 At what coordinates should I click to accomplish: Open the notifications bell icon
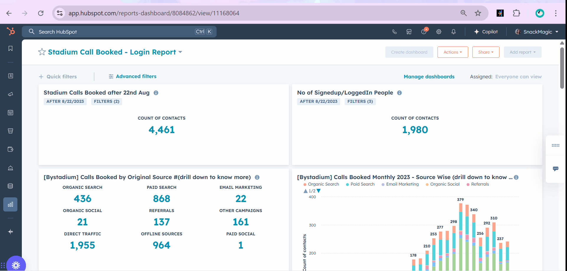pyautogui.click(x=453, y=32)
